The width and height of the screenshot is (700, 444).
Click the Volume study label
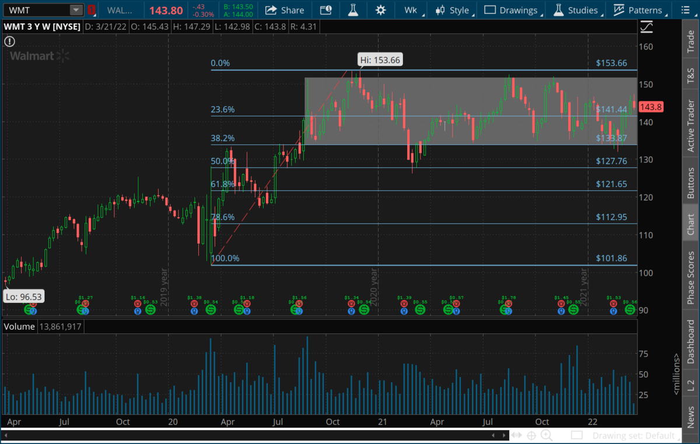click(19, 327)
